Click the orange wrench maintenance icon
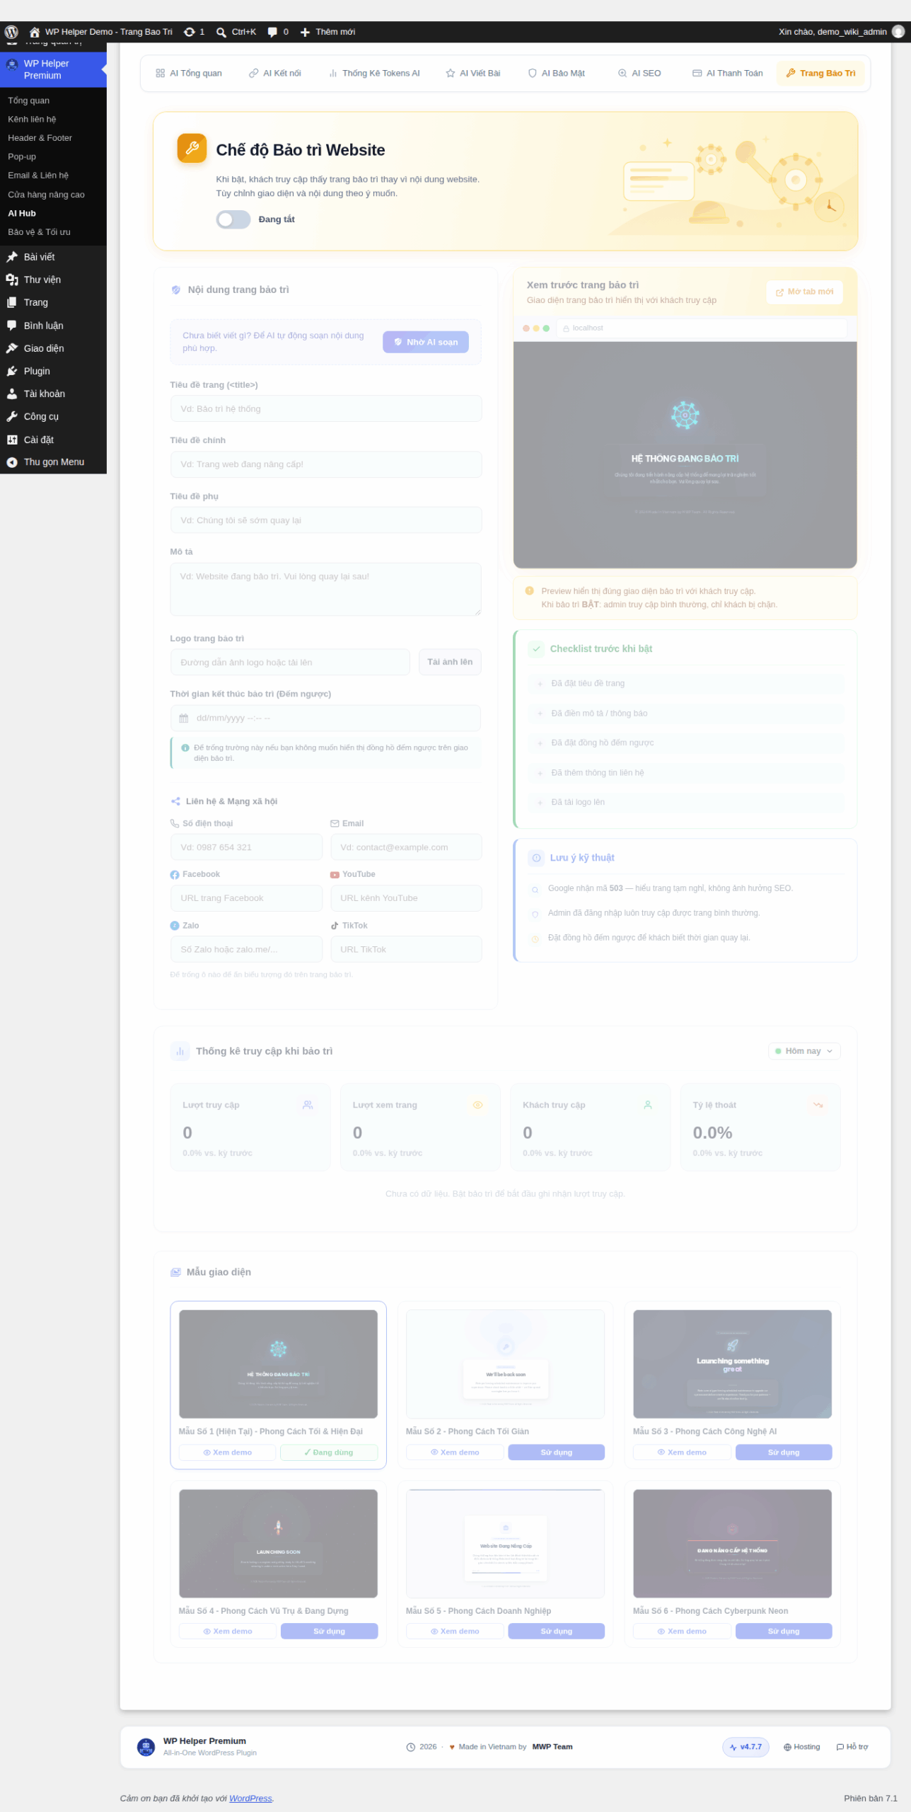 pos(192,148)
